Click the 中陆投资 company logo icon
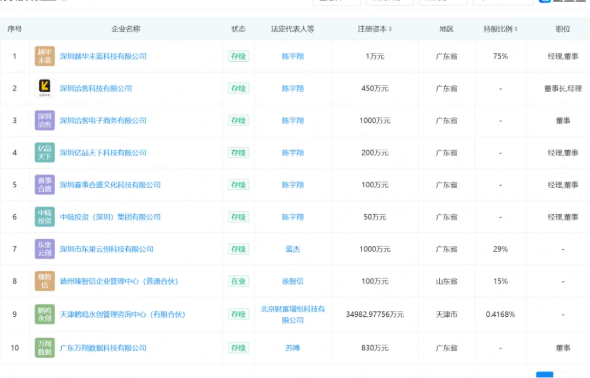Image resolution: width=590 pixels, height=378 pixels. click(45, 217)
